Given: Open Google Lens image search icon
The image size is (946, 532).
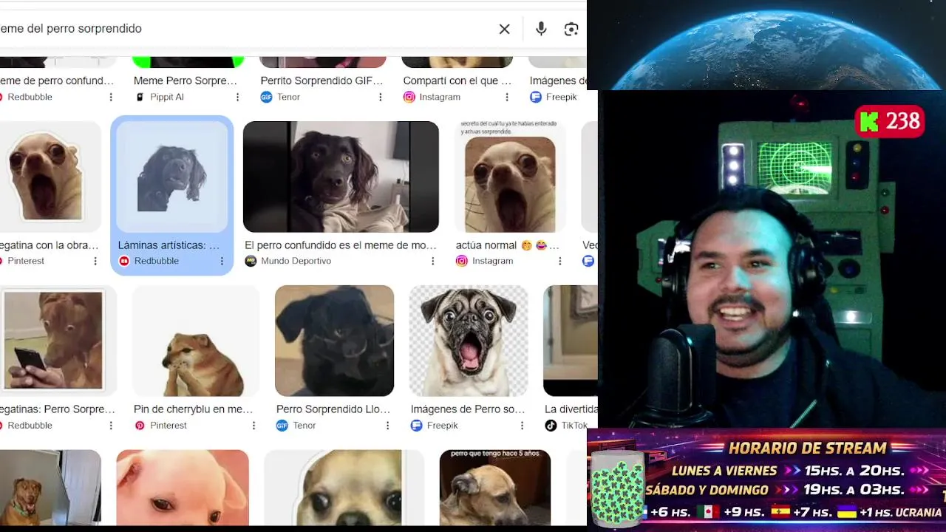Looking at the screenshot, I should pos(571,29).
